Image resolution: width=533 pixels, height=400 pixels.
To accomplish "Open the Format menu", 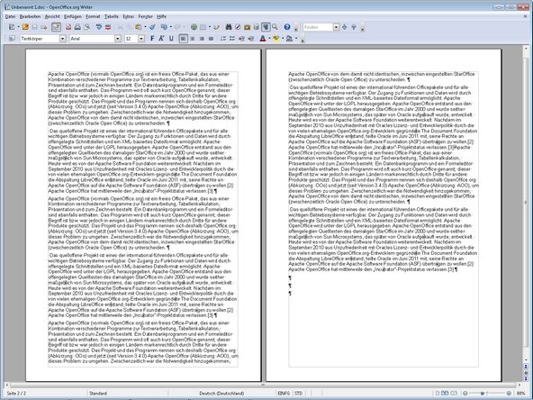I will [93, 16].
